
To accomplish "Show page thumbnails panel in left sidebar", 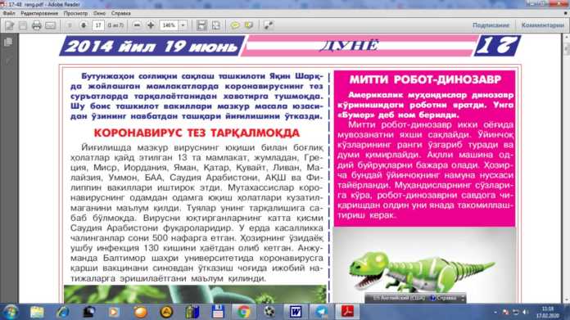I will coord(8,42).
